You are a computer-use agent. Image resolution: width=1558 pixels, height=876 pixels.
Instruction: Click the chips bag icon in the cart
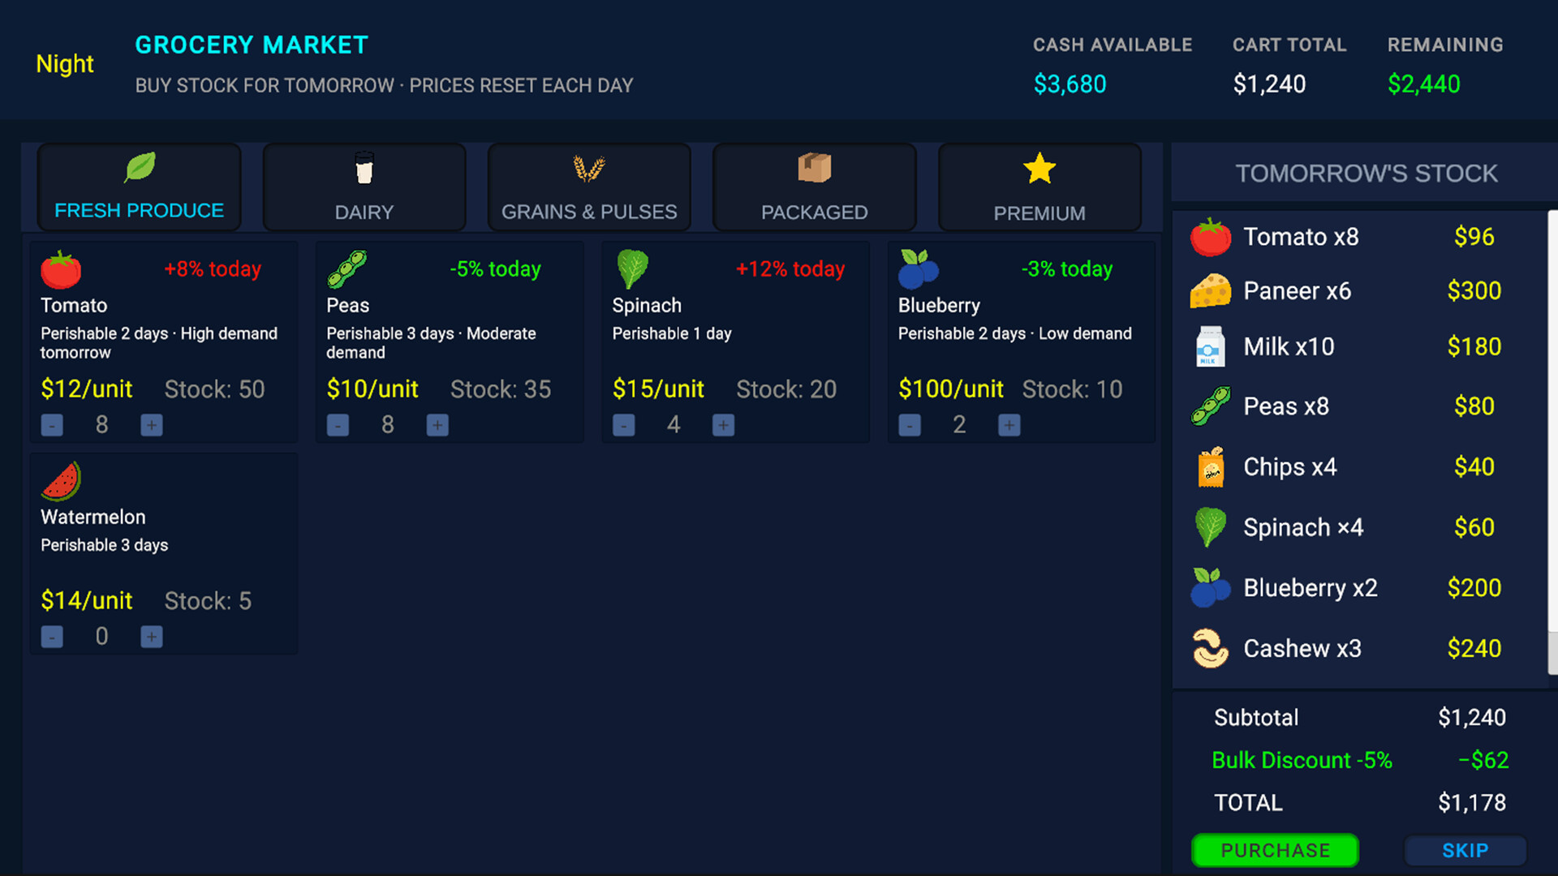[1211, 466]
